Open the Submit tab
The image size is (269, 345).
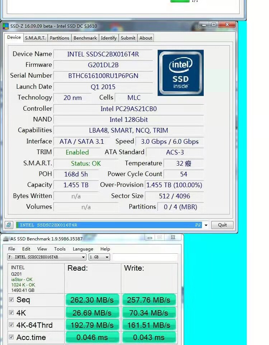tap(128, 38)
